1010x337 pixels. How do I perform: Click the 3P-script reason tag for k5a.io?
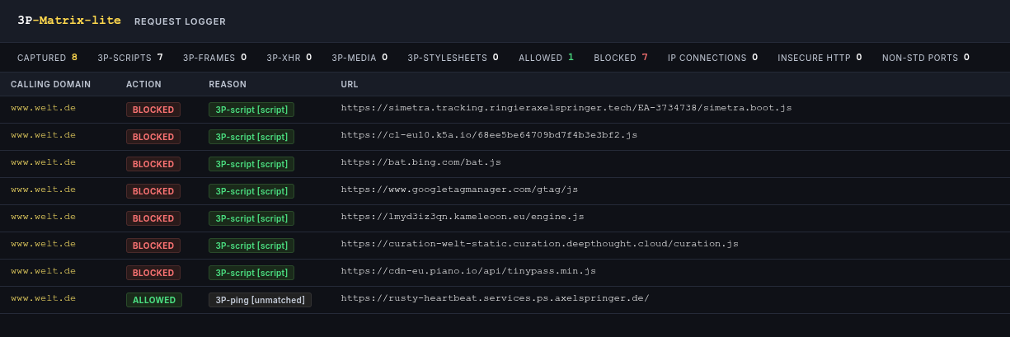click(251, 137)
